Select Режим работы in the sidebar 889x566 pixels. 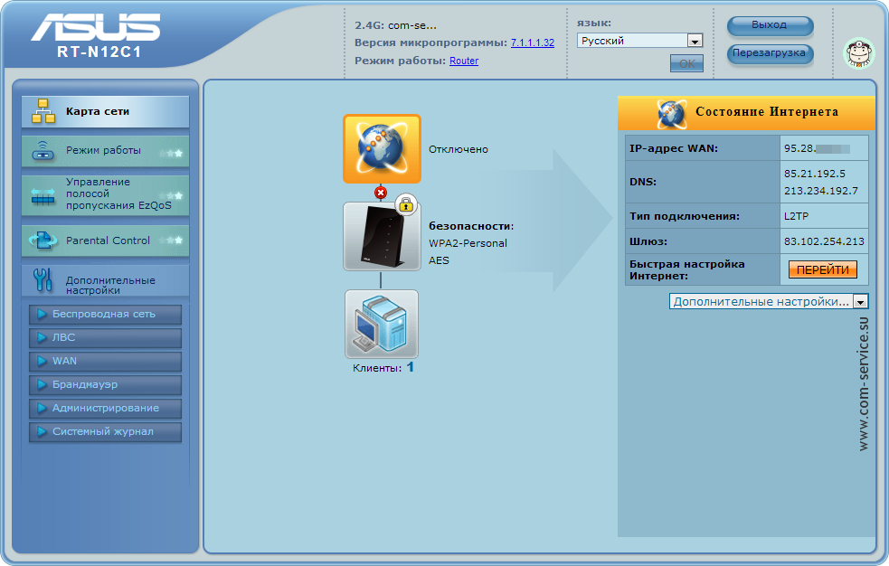pos(104,151)
